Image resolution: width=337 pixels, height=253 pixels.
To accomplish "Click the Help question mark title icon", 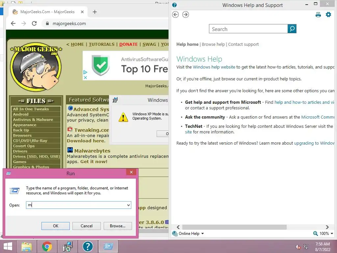I will tap(174, 5).
